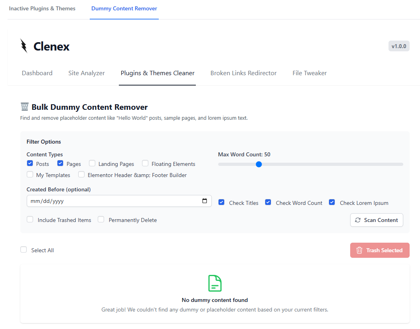The width and height of the screenshot is (420, 329).
Task: Open the Site Analyzer tab
Action: click(x=87, y=73)
